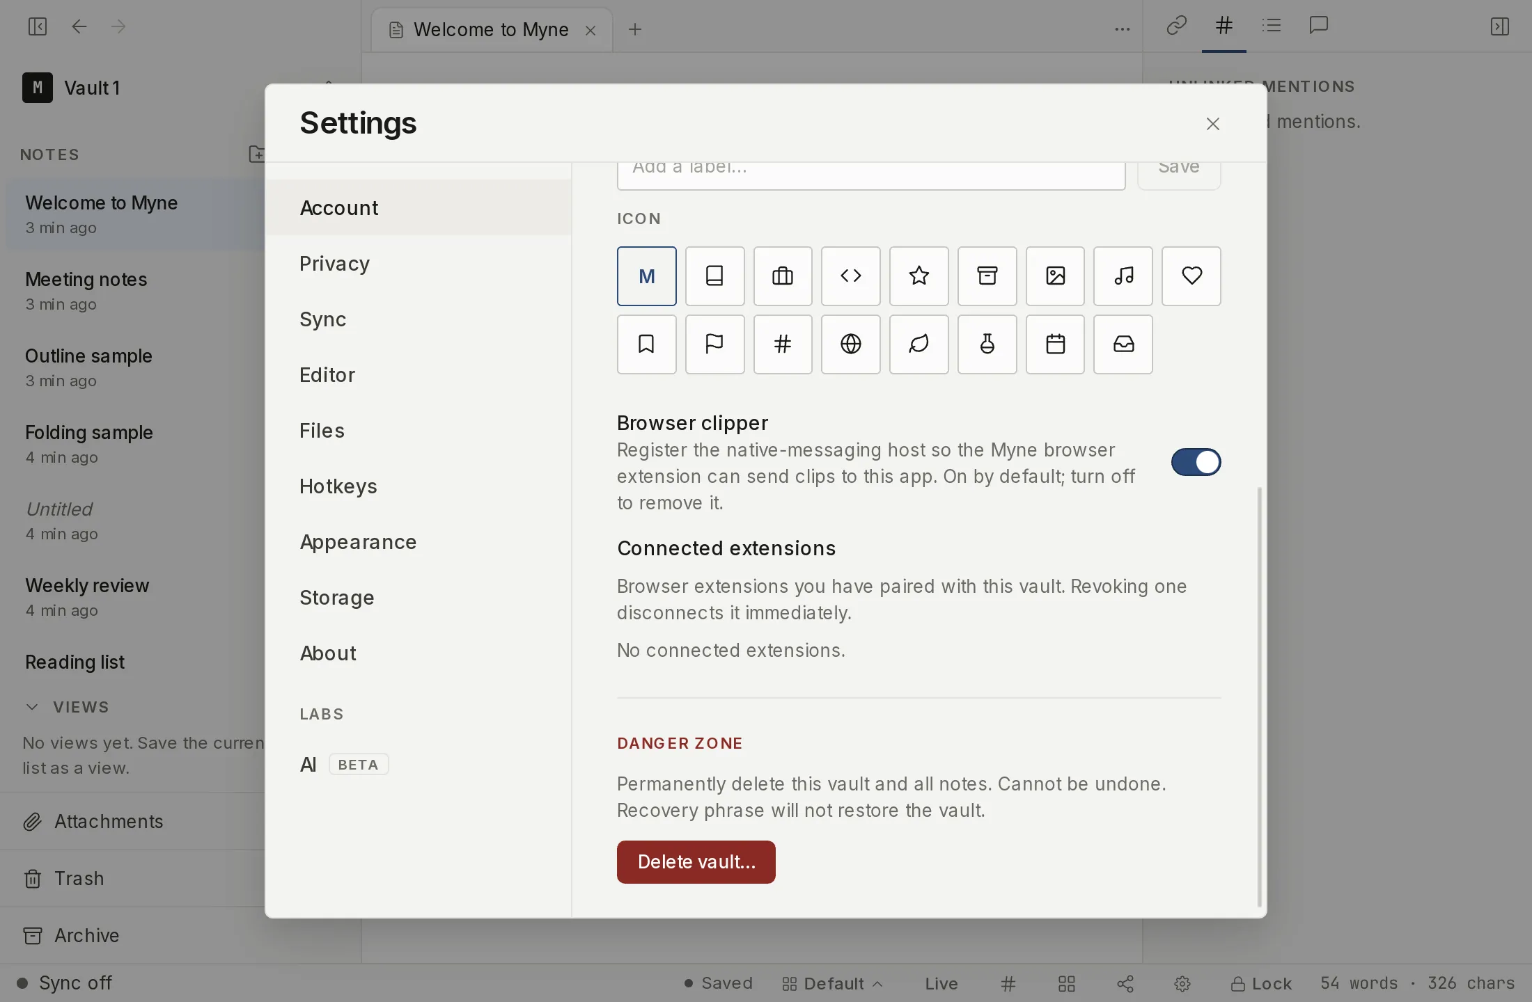Viewport: 1532px width, 1002px height.
Task: Turn off the Browser clipper switch
Action: tap(1196, 462)
